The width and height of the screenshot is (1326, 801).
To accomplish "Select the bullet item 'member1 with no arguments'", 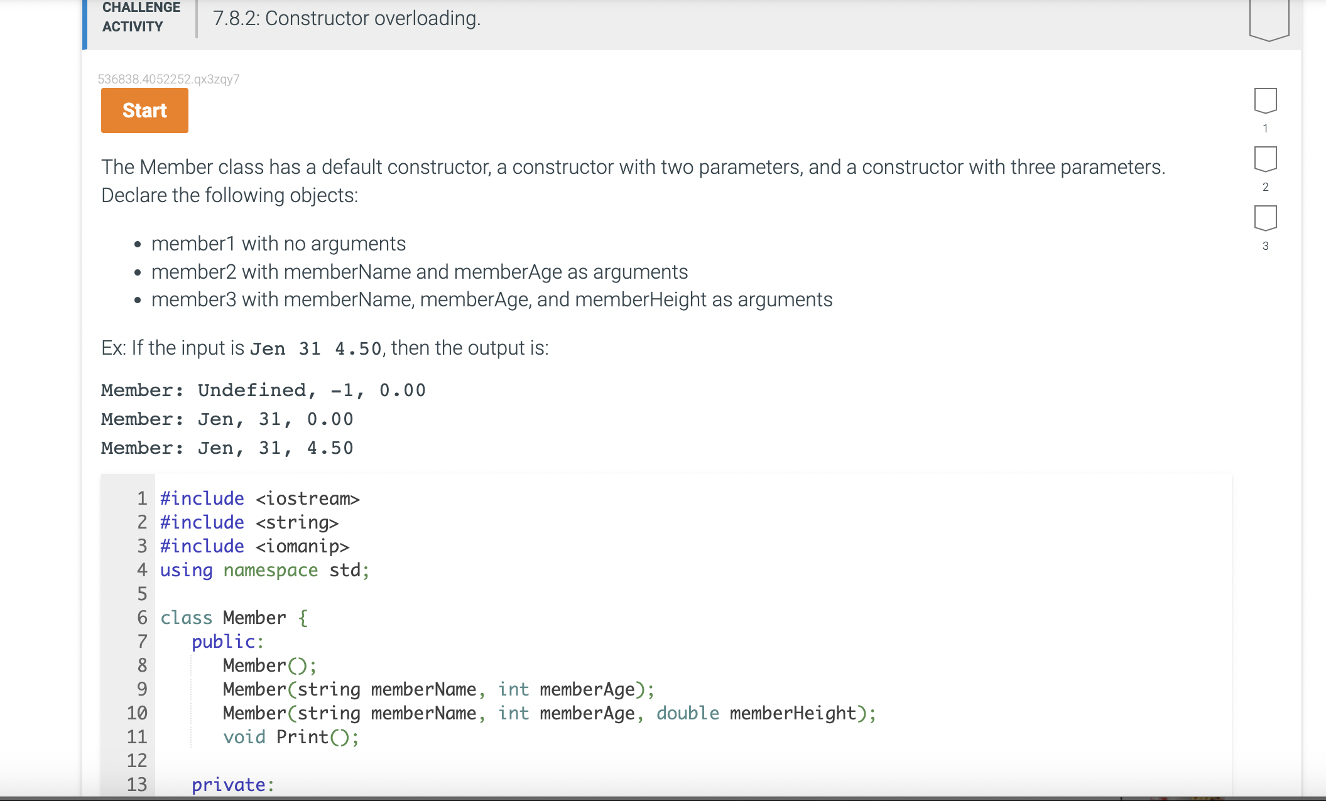I will pos(278,244).
